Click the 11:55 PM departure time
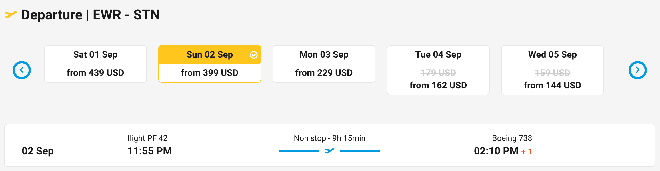Screen dimensions: 660x171 149,151
